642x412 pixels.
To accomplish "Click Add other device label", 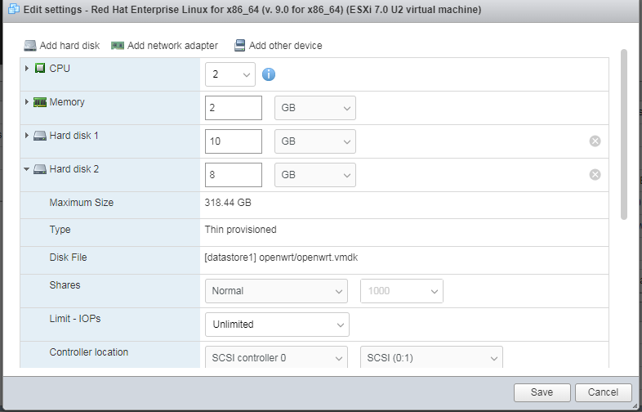I will [285, 46].
